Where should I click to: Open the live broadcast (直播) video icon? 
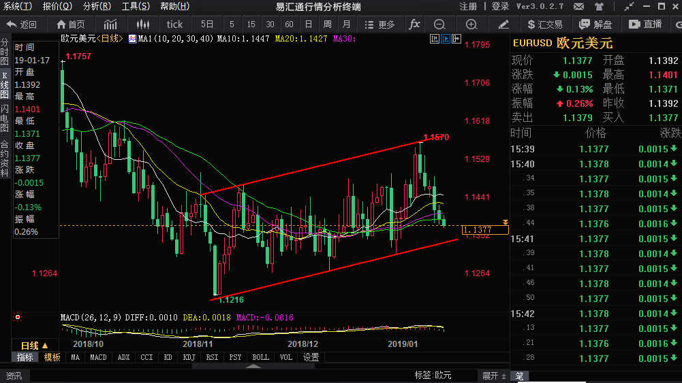(645, 24)
